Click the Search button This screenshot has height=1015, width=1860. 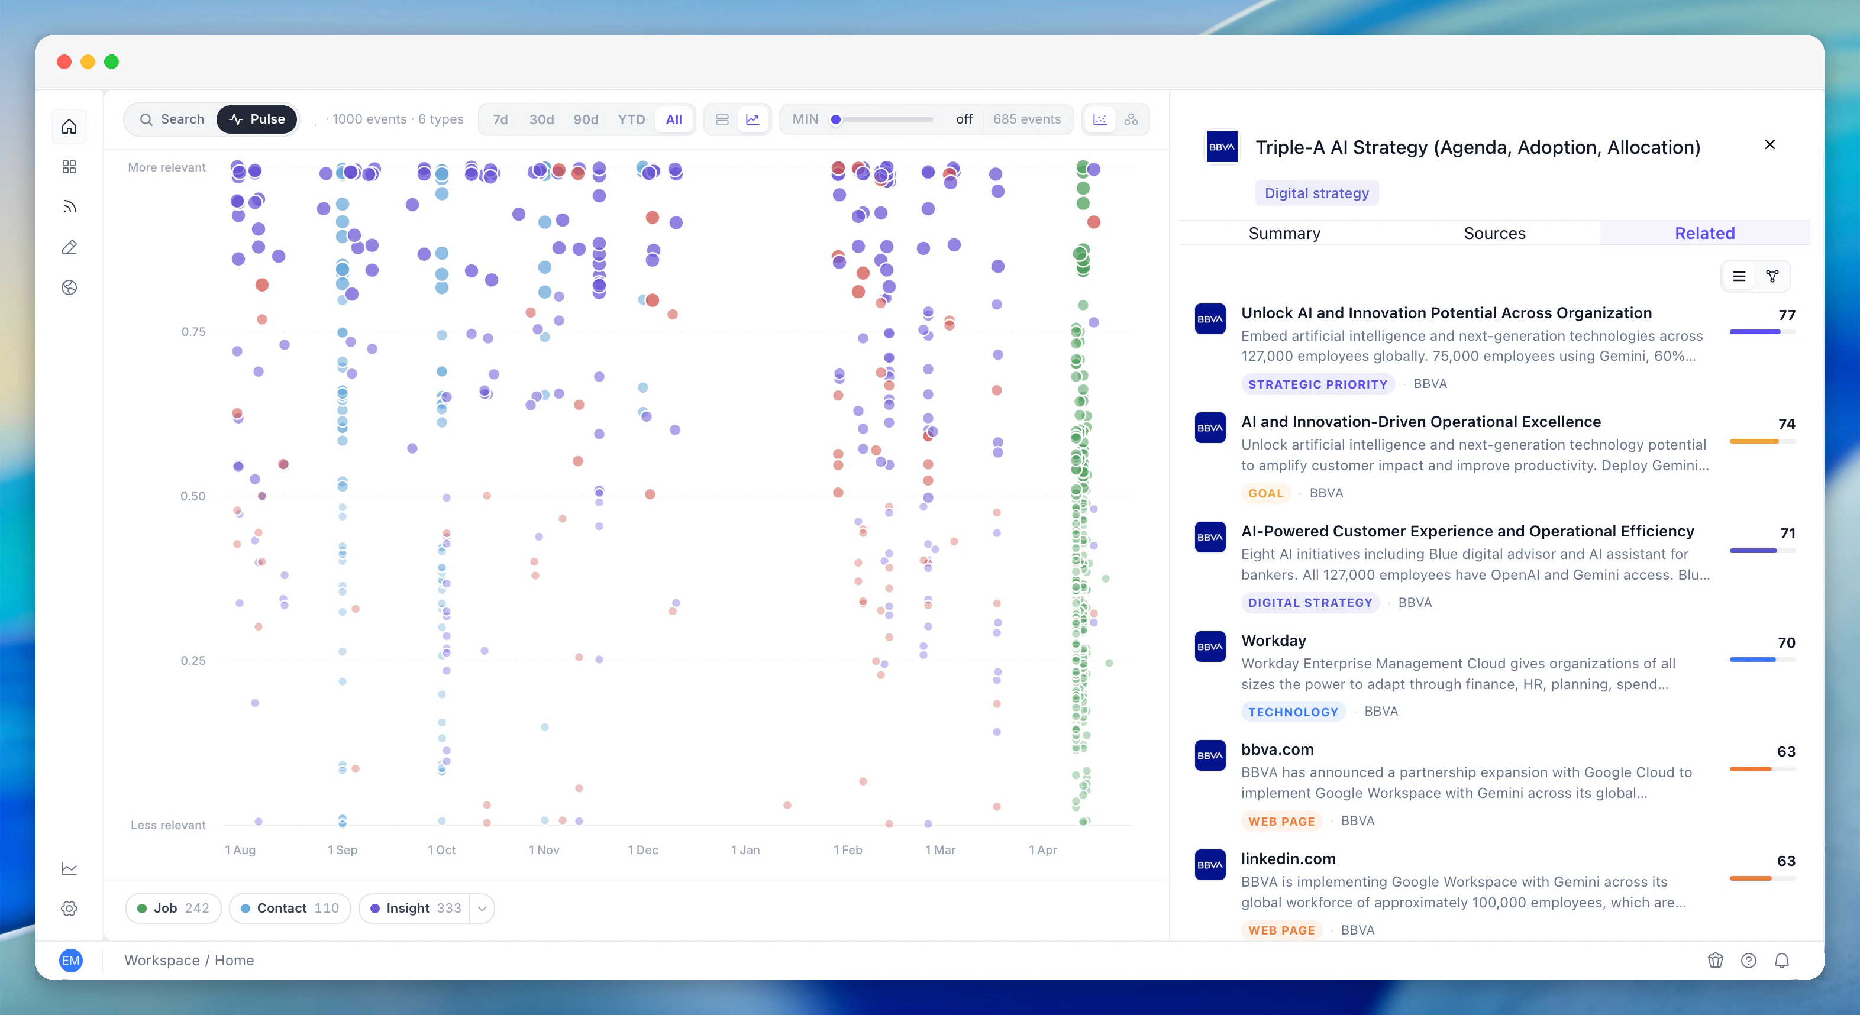172,119
